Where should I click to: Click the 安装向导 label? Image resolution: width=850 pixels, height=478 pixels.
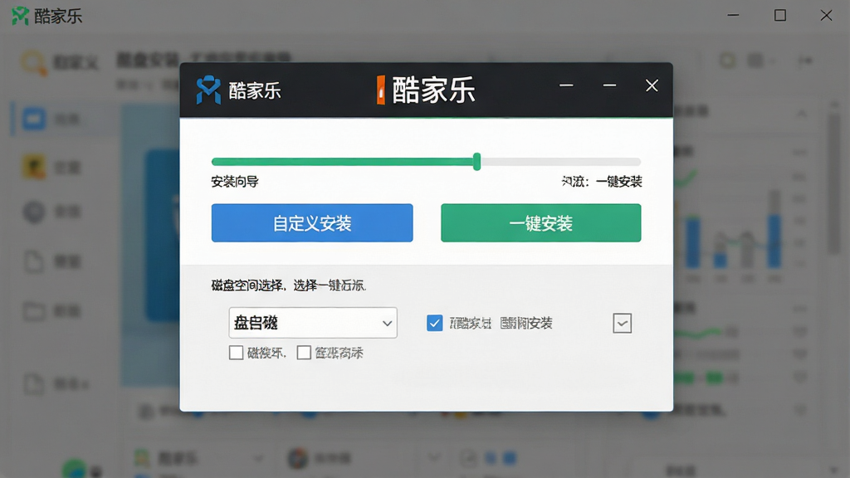coord(235,182)
